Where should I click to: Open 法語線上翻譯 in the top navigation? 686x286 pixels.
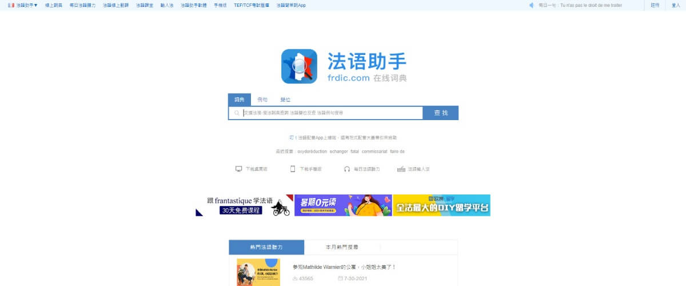(116, 5)
